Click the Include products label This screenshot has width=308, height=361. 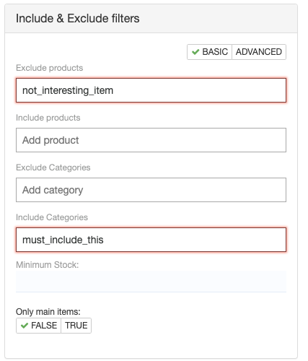pos(48,118)
